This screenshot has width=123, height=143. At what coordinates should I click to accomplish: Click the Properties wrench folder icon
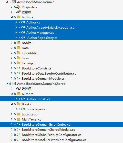click(18, 7)
